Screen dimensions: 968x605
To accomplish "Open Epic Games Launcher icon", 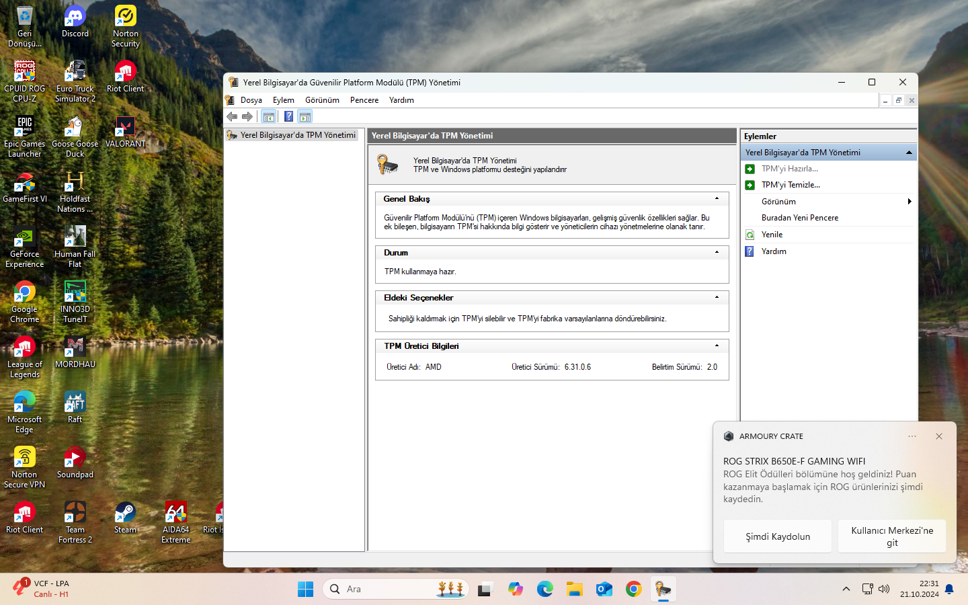I will pos(25,136).
